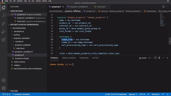Click the editor vertical scrollbar thumb
This screenshot has height=96, width=171.
point(170,41)
